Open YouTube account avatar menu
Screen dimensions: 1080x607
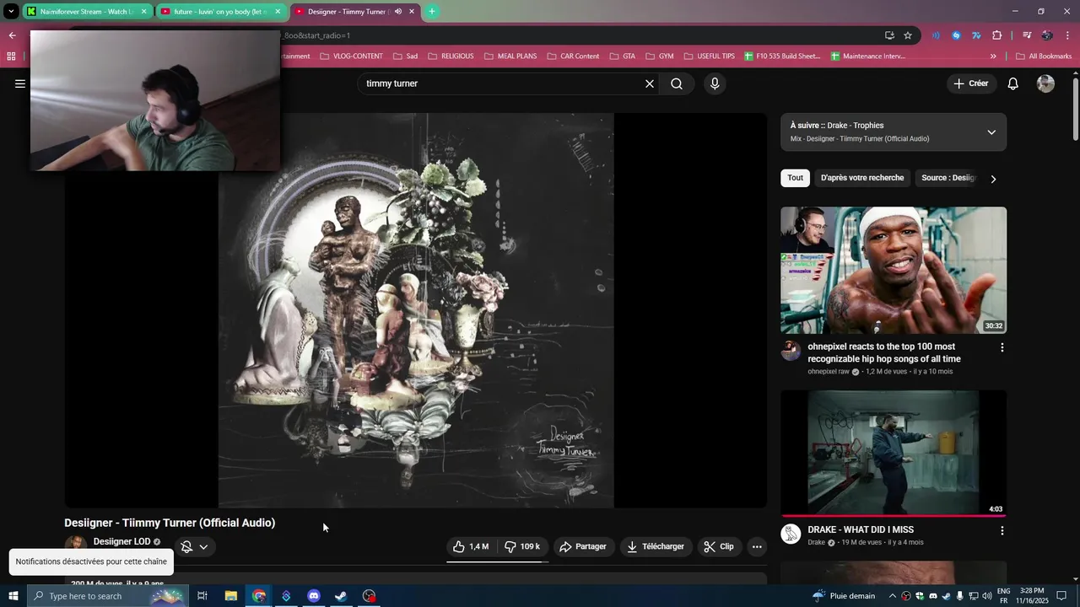pyautogui.click(x=1045, y=83)
